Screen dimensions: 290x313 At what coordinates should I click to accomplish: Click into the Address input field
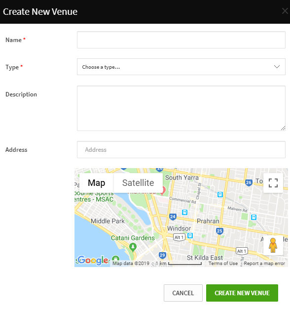click(x=181, y=150)
